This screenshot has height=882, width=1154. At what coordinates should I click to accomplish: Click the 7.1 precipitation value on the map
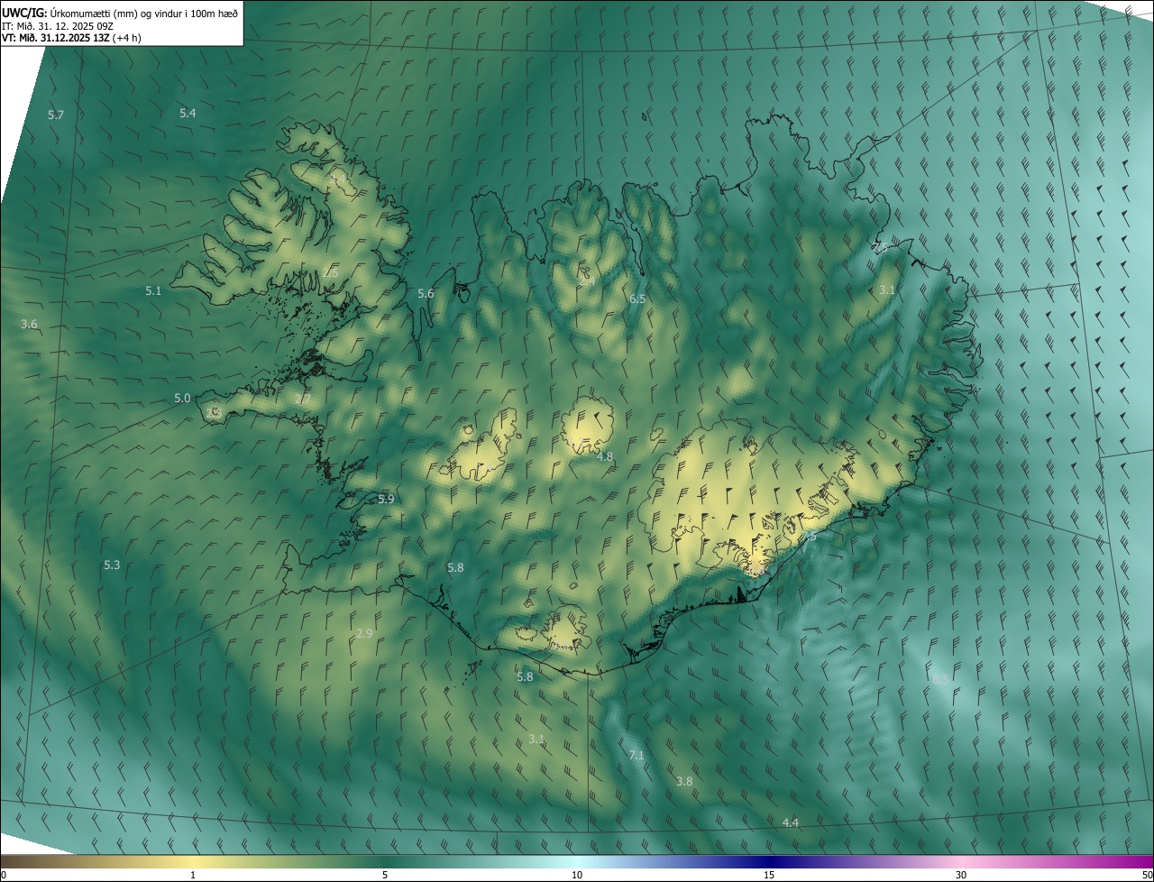coord(637,756)
